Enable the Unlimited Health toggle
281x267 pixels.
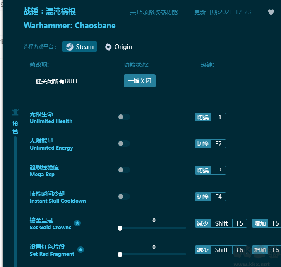pos(123,117)
